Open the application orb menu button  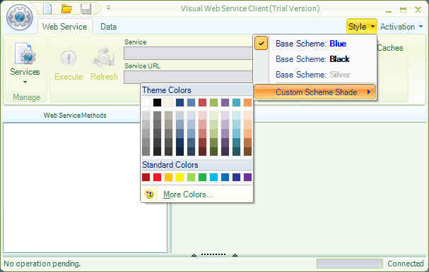[x=19, y=18]
